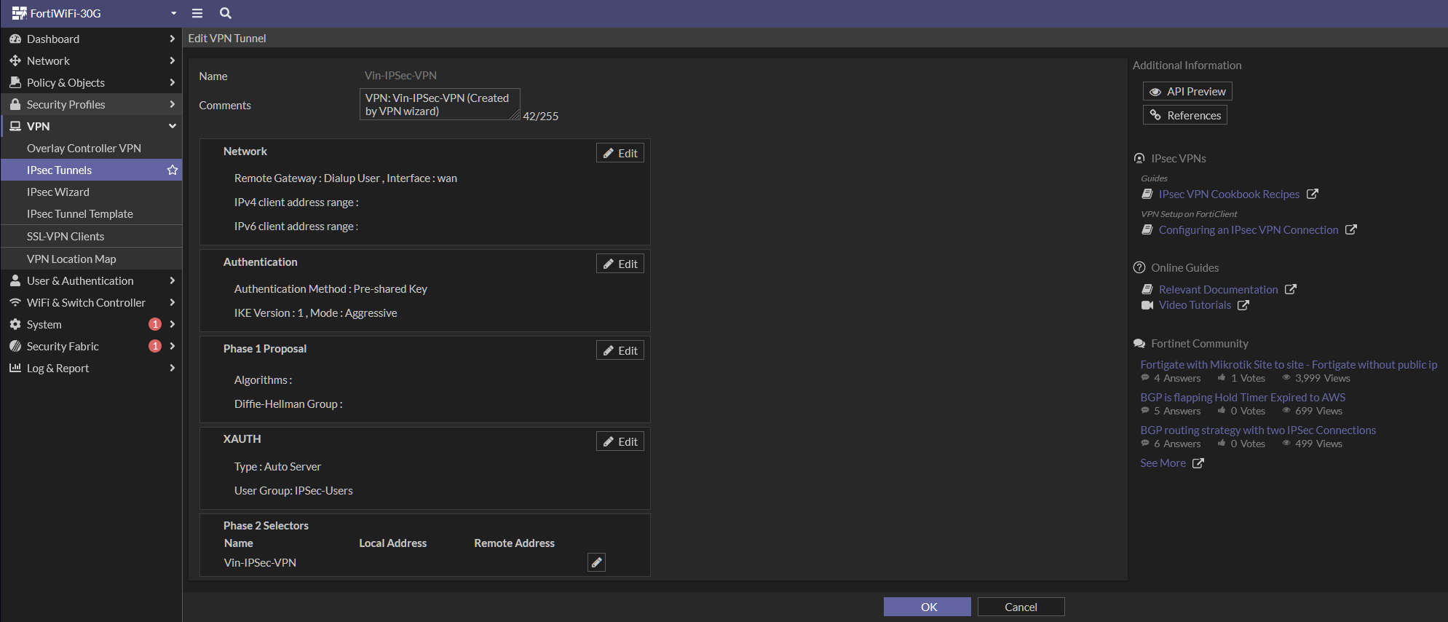Collapse the VPN menu section
Screen dimensions: 1448x622
173,126
